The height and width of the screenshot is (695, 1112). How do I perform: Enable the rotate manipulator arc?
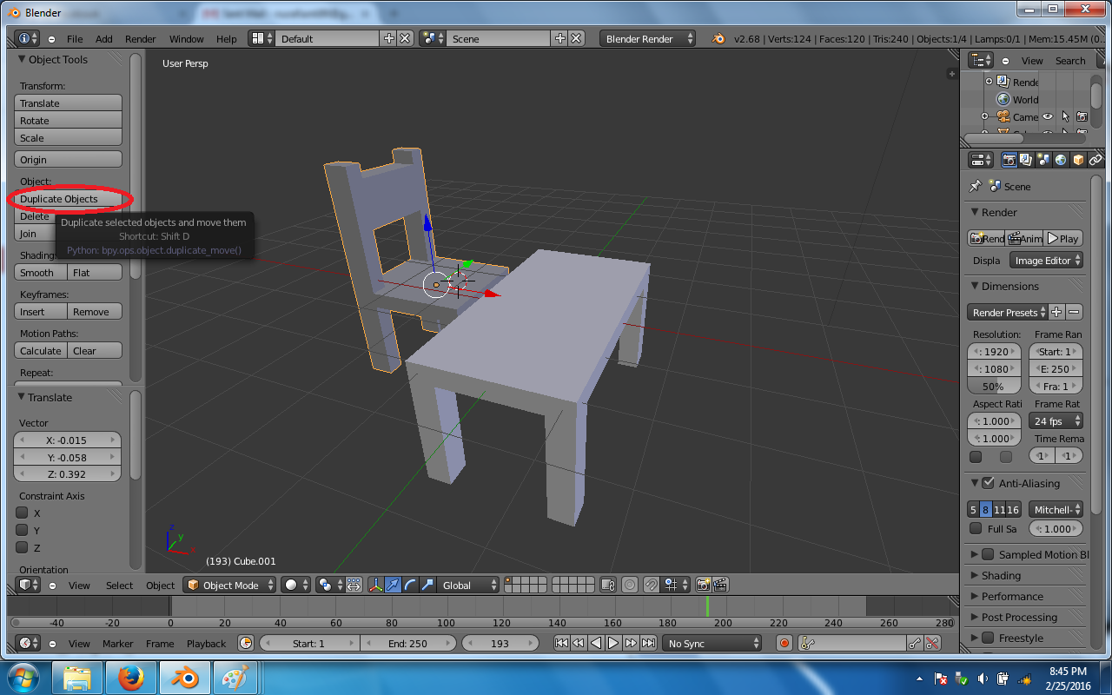[x=410, y=585]
